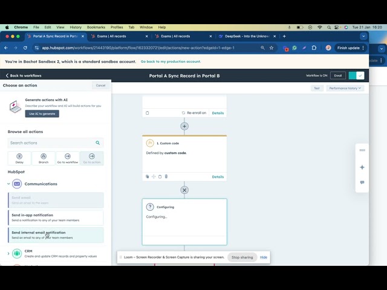Open Finish update menu dots
This screenshot has height=290, width=387.
pos(363,48)
